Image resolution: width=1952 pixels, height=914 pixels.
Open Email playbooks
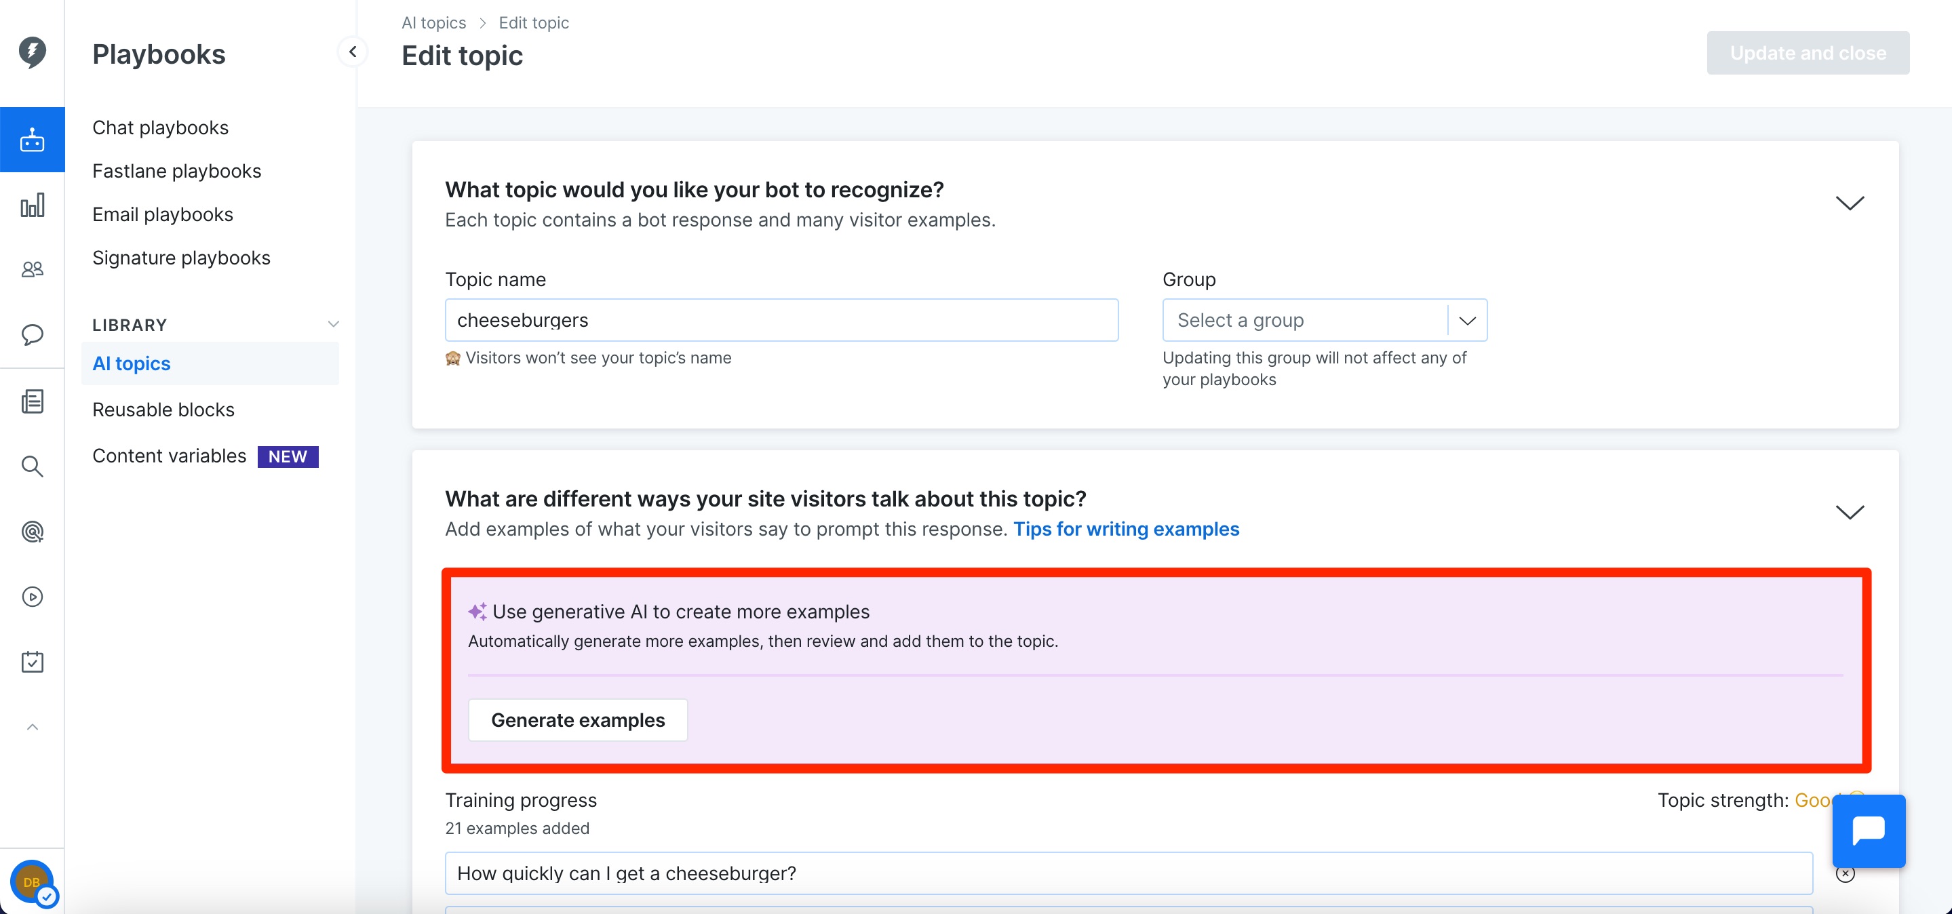pyautogui.click(x=162, y=214)
